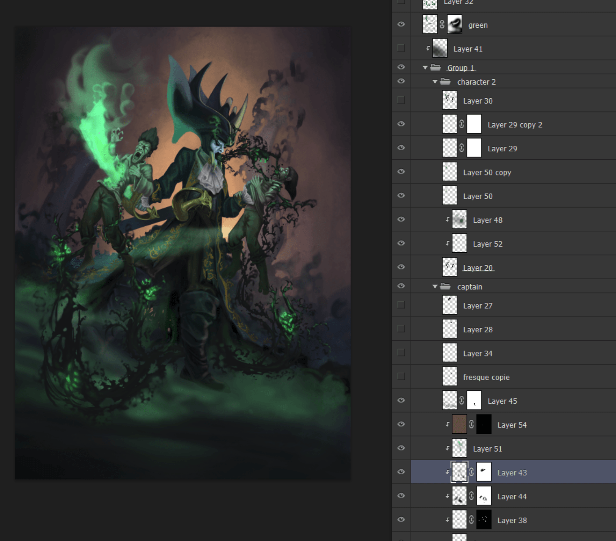
Task: Click the black mask thumbnail of Layer 54
Action: pyautogui.click(x=484, y=424)
